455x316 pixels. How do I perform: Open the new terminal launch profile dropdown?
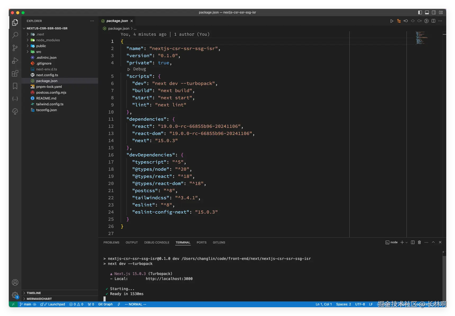point(407,242)
